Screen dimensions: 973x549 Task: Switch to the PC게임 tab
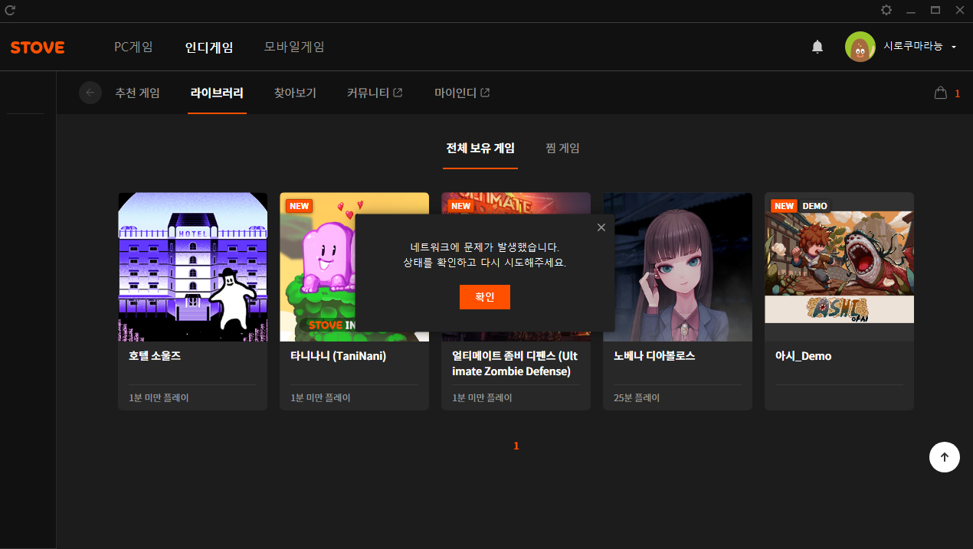point(133,47)
